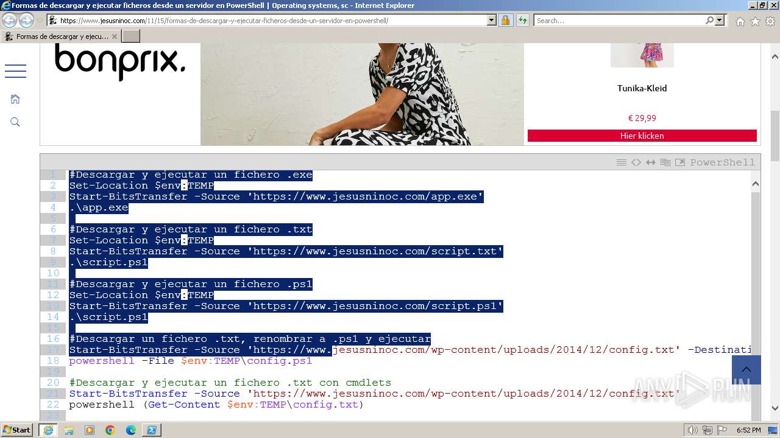Open the Tools gear icon
Image resolution: width=780 pixels, height=438 pixels.
pyautogui.click(x=770, y=21)
